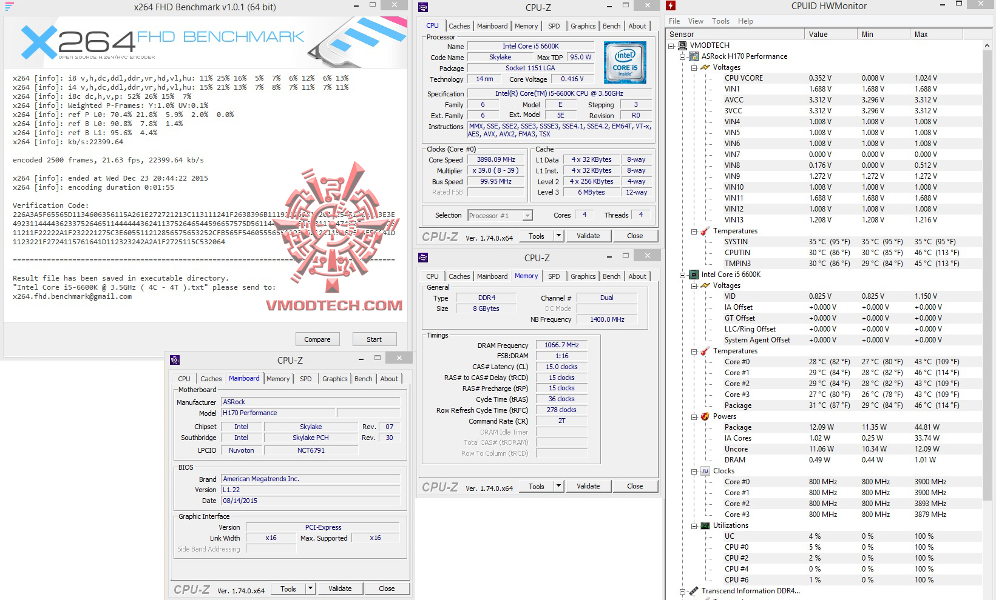Click the Temperatures thermometer icon above the SYSTIN row
996x600 pixels.
click(x=705, y=231)
